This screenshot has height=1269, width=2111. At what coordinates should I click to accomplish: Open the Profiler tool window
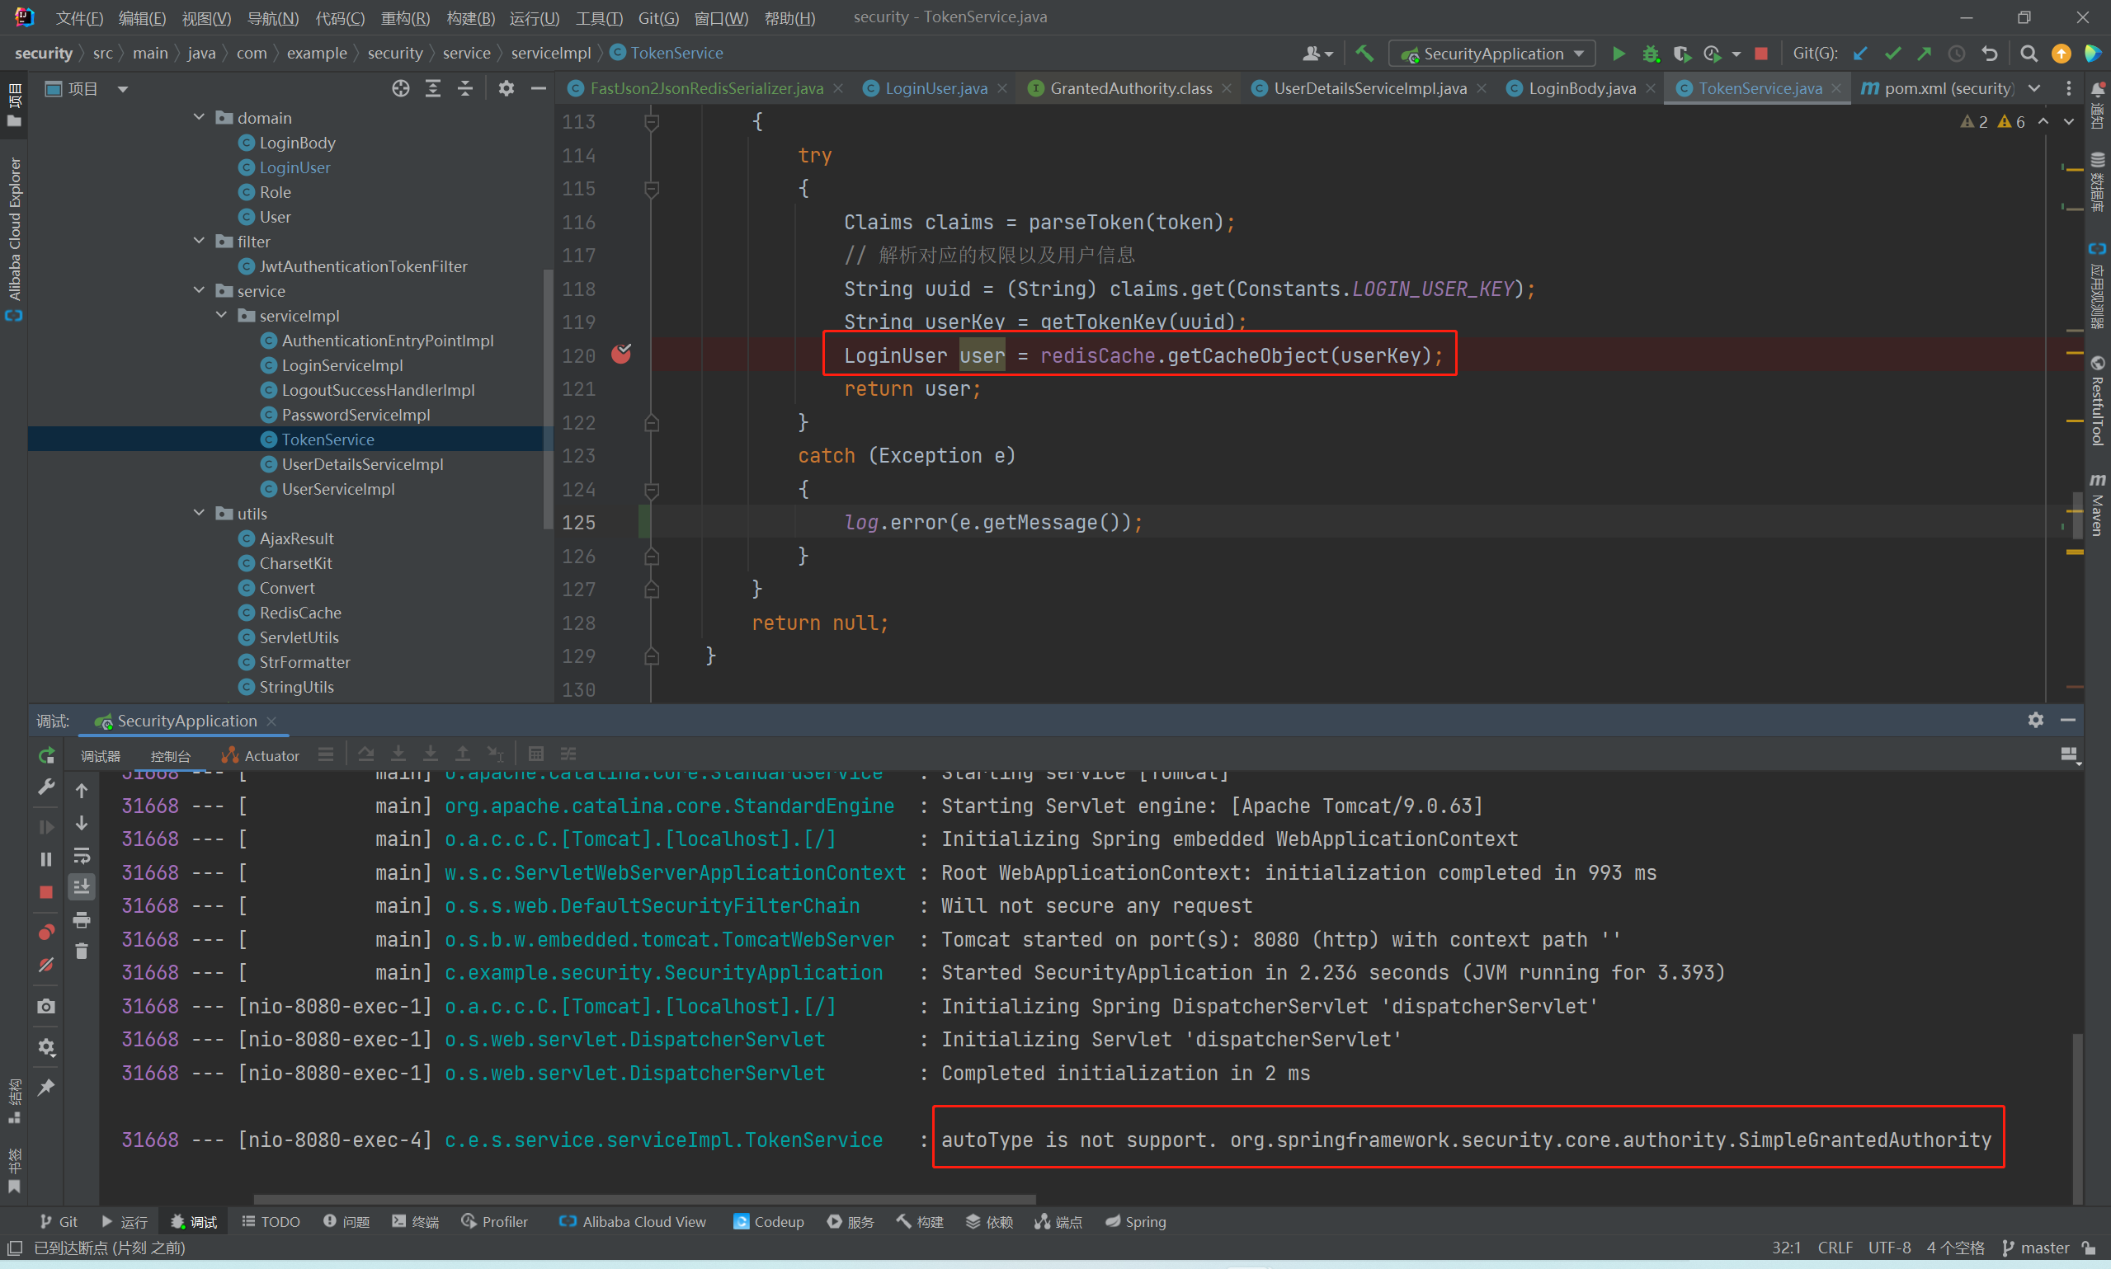click(494, 1221)
